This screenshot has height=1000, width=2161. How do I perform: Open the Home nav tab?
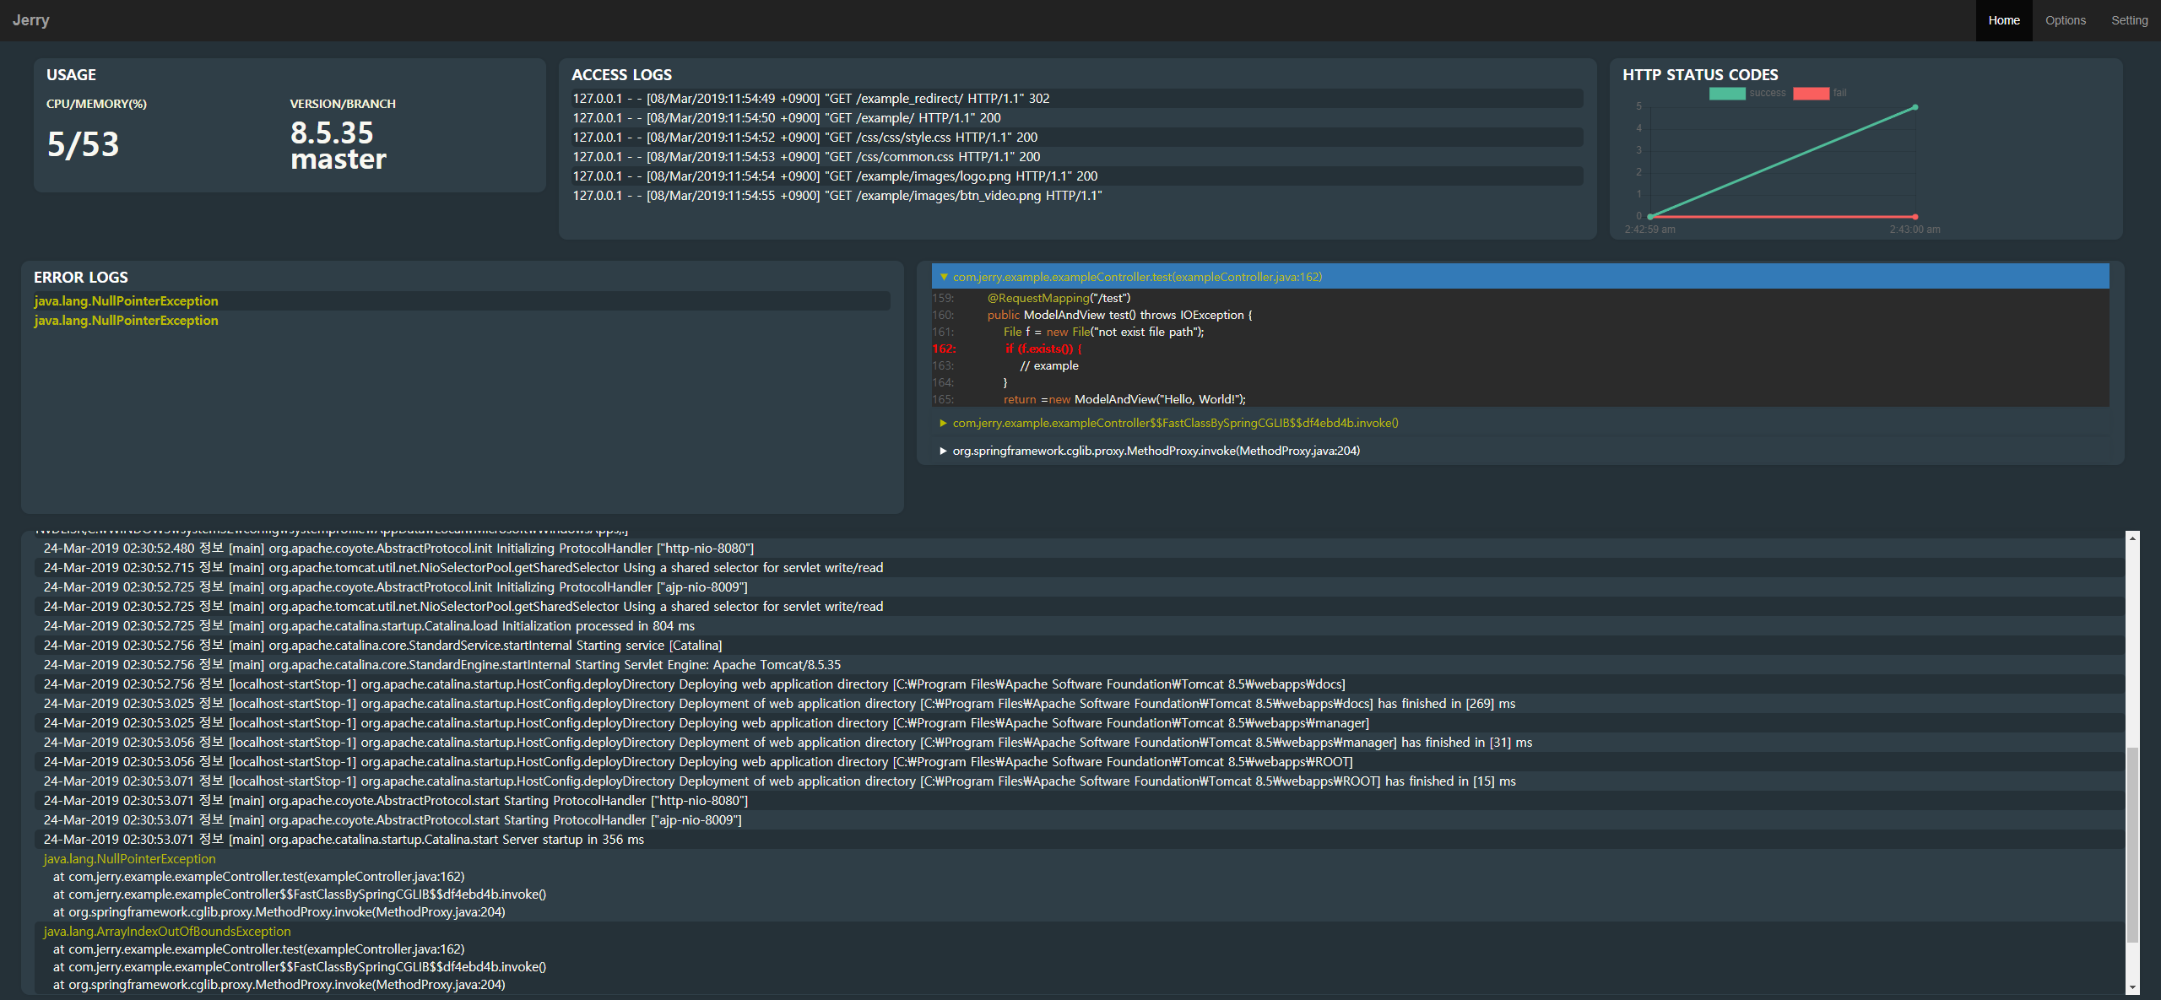coord(2003,20)
